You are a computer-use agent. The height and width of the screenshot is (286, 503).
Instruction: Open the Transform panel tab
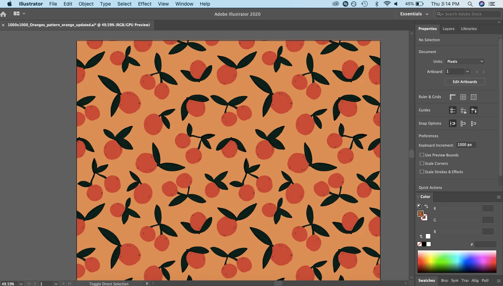coord(465,280)
